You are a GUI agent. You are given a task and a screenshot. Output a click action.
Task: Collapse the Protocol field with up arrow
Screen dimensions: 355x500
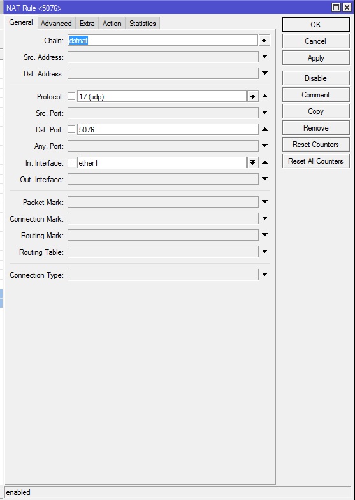(264, 96)
